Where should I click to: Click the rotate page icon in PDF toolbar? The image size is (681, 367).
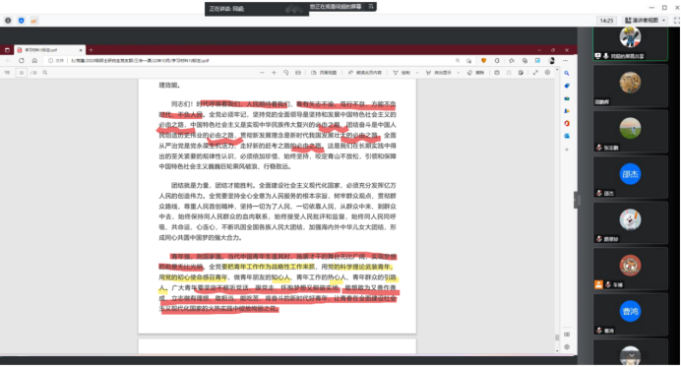pyautogui.click(x=285, y=73)
